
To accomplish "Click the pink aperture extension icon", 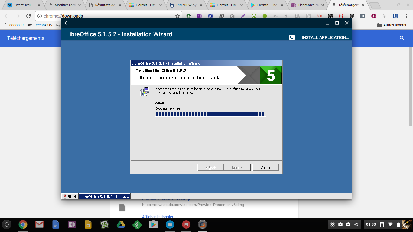I will [x=374, y=16].
